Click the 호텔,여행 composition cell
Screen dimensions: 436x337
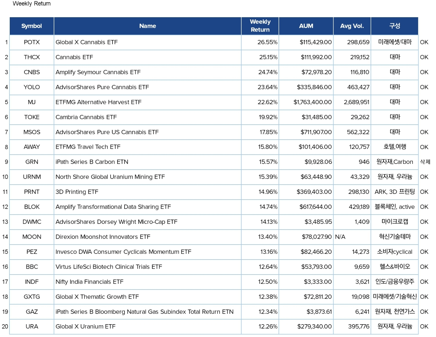(x=395, y=147)
